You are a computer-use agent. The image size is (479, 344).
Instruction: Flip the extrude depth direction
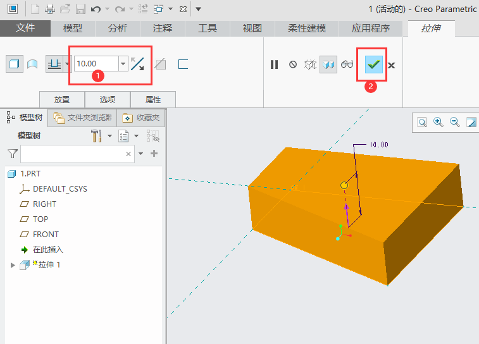tap(137, 64)
